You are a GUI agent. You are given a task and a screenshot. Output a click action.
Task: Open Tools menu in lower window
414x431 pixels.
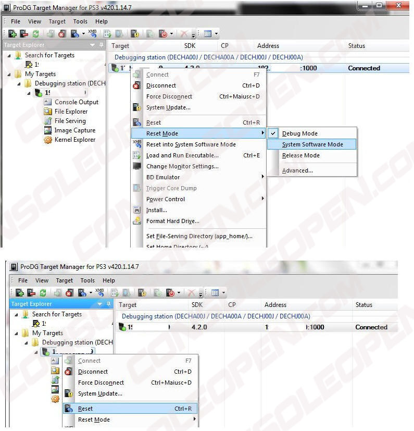coord(87,280)
